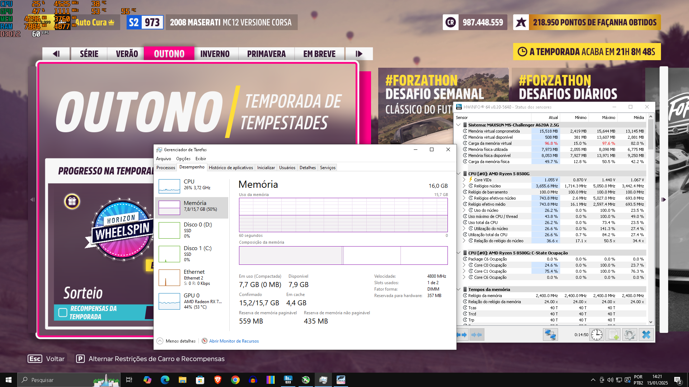
Task: Click HWiNFO vertical scrollbar up arrow
Action: pyautogui.click(x=651, y=117)
